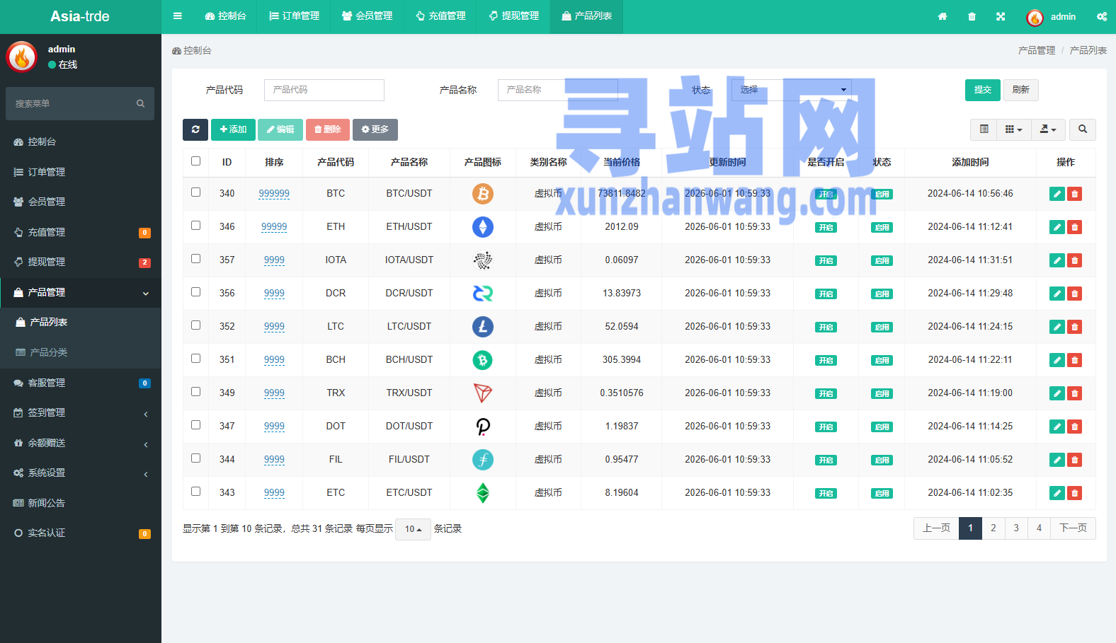Open the 更多 dropdown button
The height and width of the screenshot is (643, 1116).
point(375,129)
